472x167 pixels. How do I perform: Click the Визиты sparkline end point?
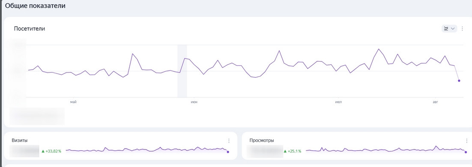pos(228,152)
